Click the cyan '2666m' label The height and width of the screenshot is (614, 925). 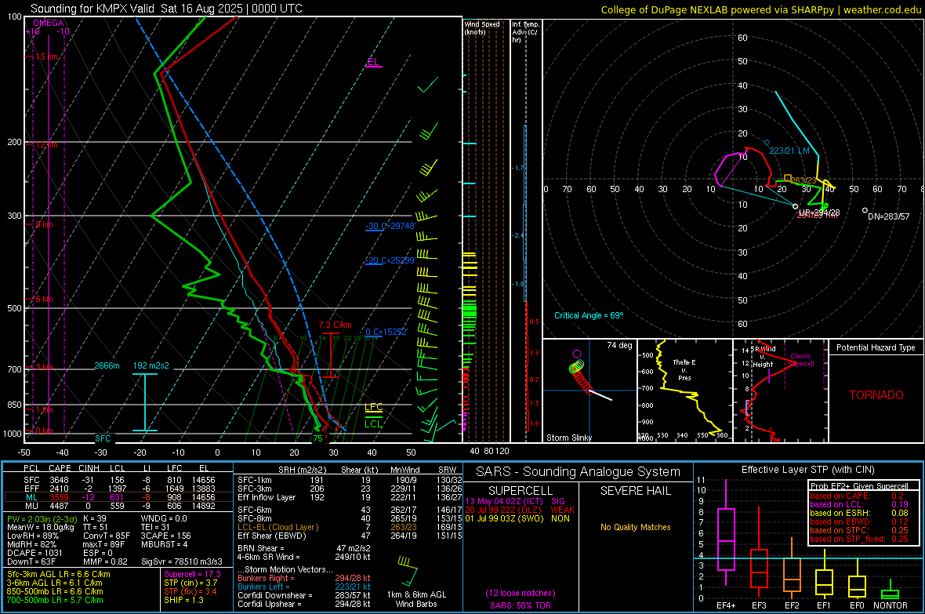107,365
